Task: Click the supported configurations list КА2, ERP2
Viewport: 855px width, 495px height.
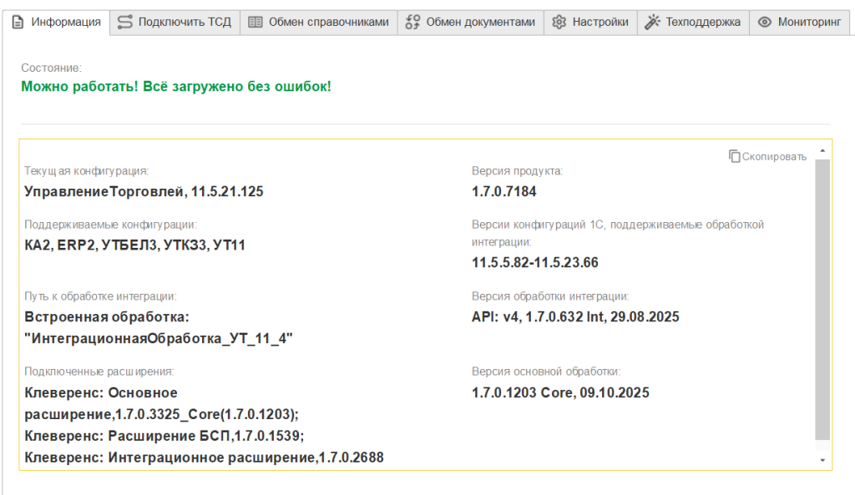Action: coord(134,245)
